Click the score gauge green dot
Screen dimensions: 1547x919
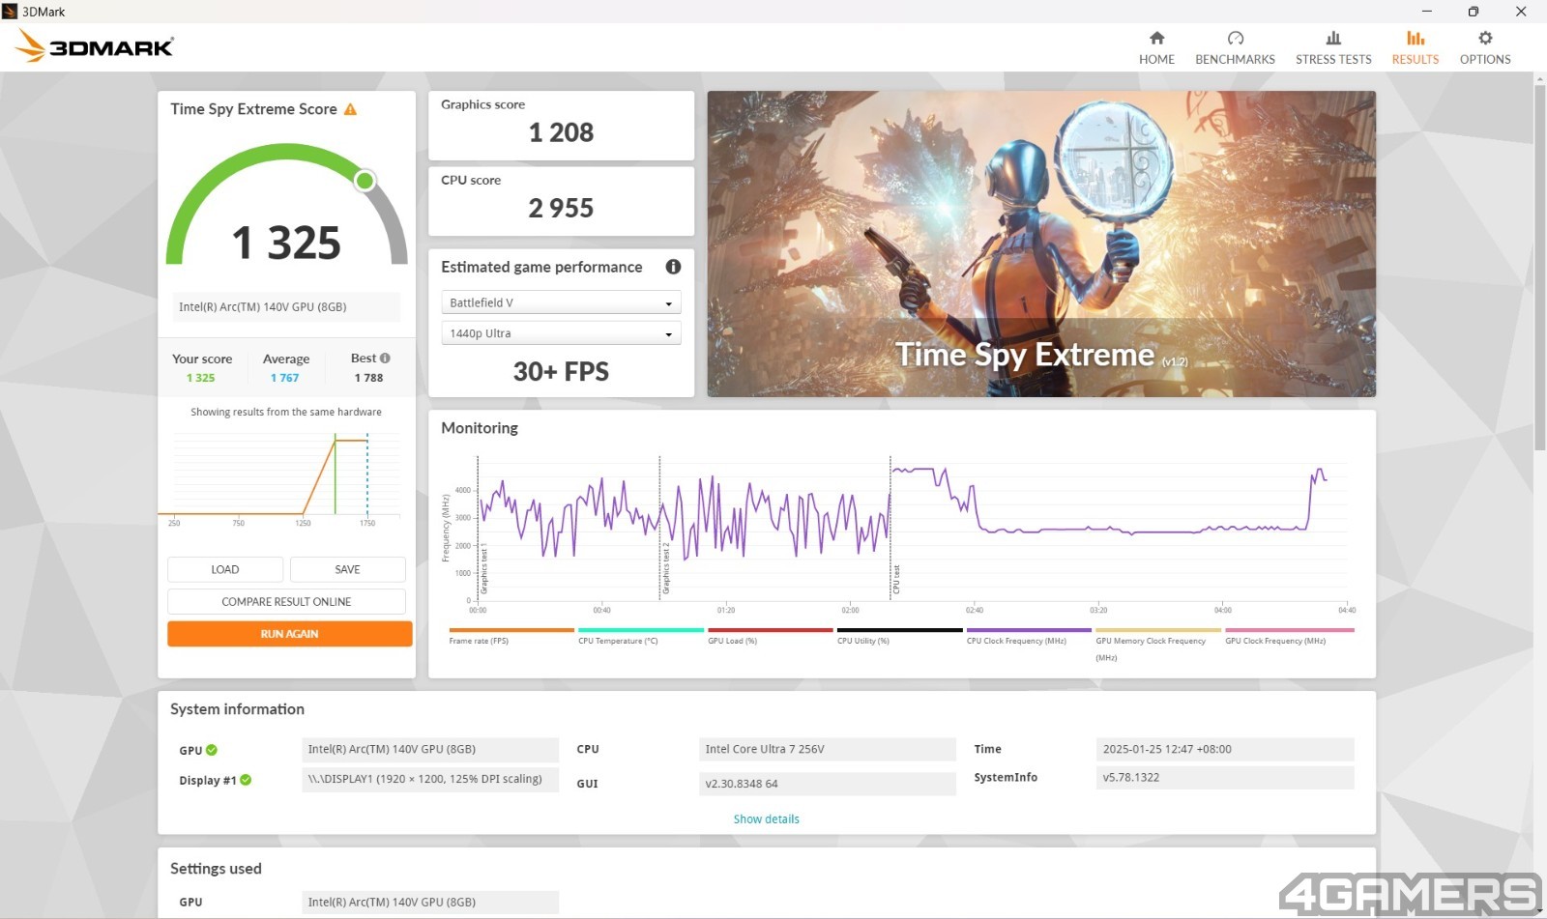(365, 181)
